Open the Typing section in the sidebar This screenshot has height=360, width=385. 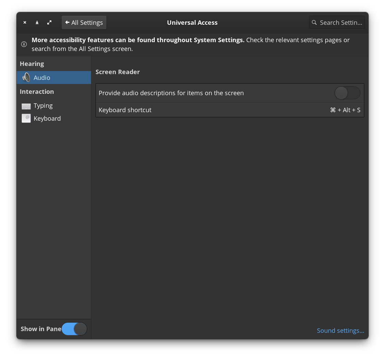point(43,105)
